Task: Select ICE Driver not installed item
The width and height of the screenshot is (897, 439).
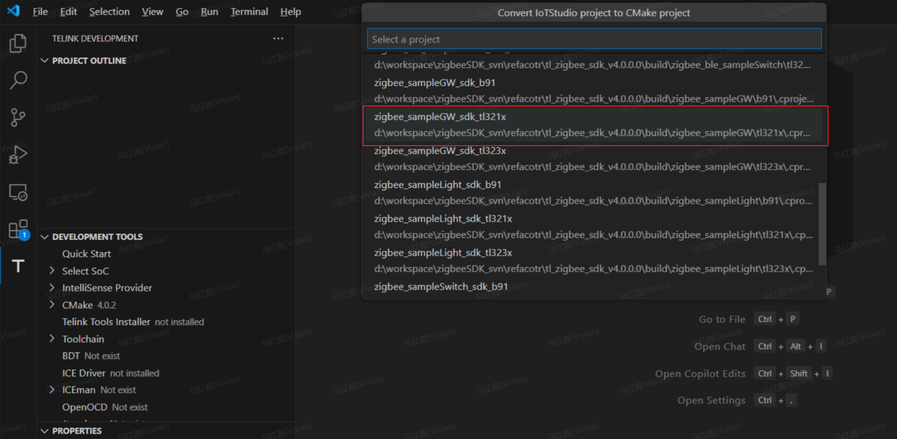Action: 111,373
